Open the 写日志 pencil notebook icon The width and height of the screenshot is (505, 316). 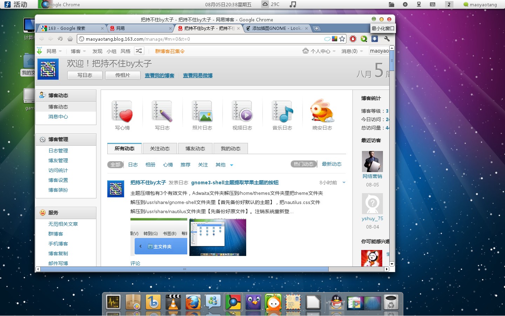[x=162, y=111]
